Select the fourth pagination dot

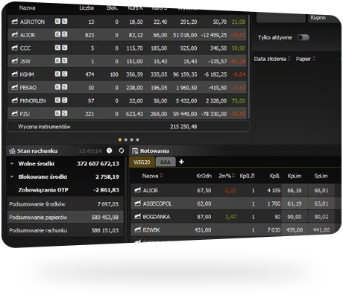(x=137, y=140)
